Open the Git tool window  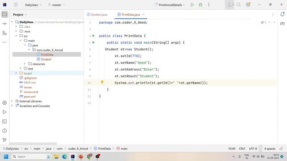(x=4, y=140)
